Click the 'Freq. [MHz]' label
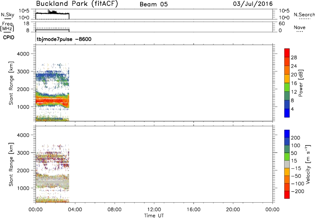315x218 pixels. (x=7, y=26)
